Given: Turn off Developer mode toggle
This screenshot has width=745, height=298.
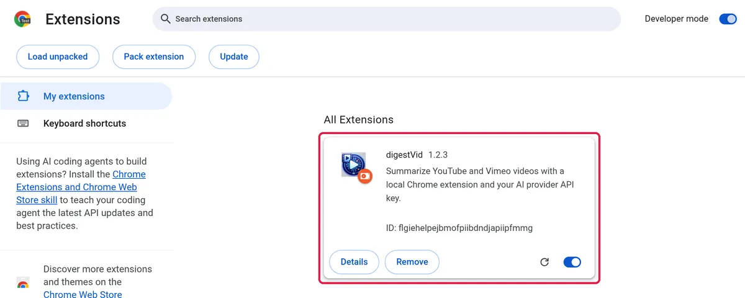Looking at the screenshot, I should pos(728,19).
